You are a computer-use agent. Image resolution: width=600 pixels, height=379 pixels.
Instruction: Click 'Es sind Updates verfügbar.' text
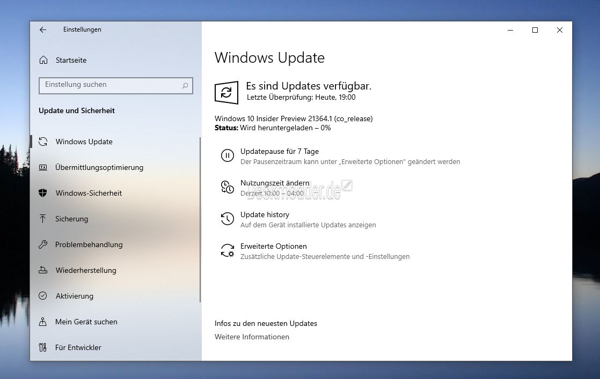pos(309,86)
